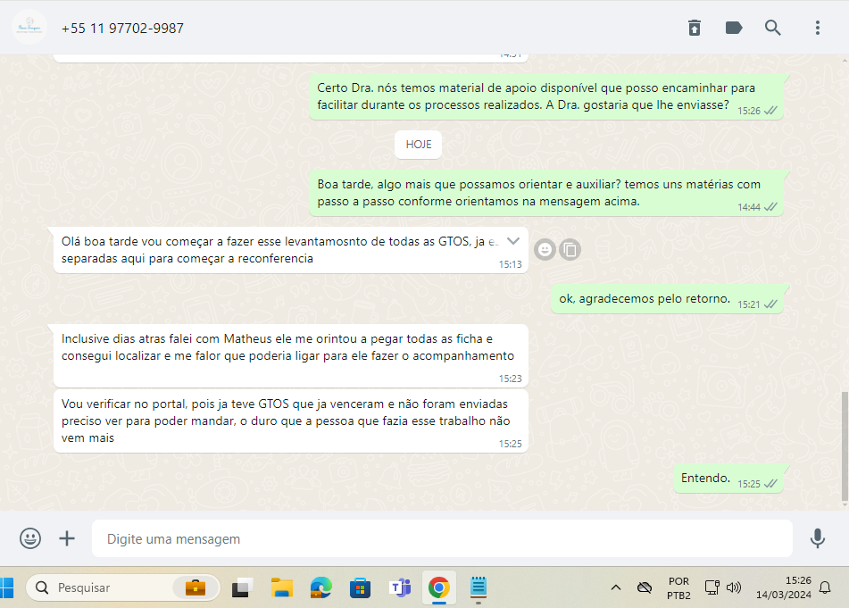Open Microsoft Store from taskbar
Viewport: 849px width, 608px height.
[360, 588]
